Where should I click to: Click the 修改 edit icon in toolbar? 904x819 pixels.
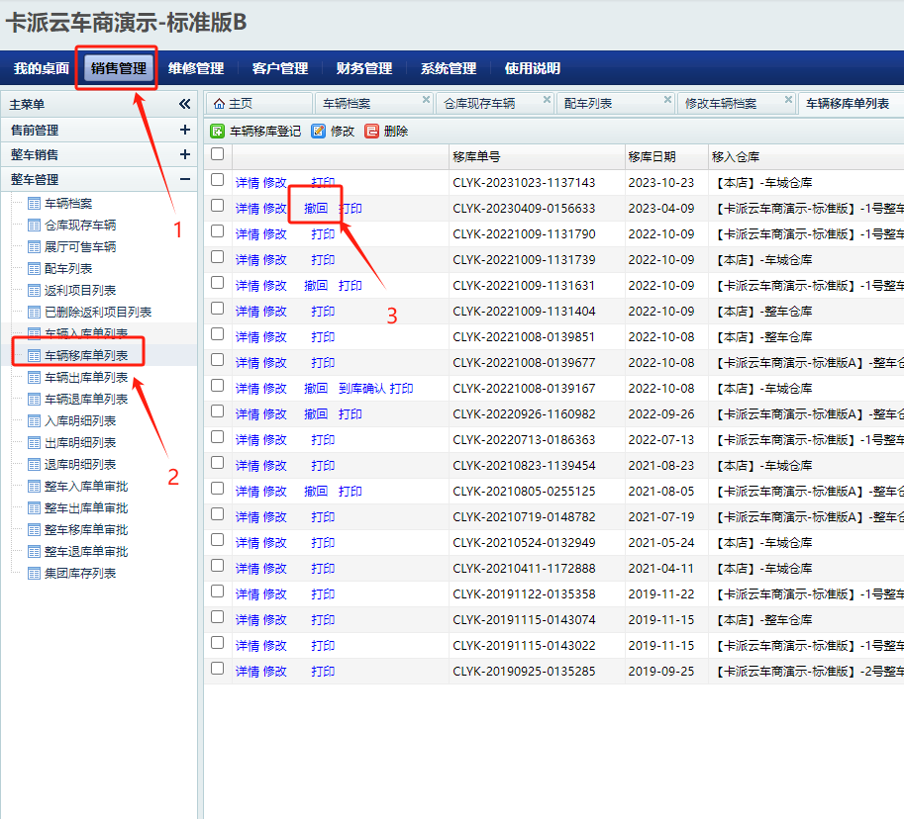[x=319, y=131]
